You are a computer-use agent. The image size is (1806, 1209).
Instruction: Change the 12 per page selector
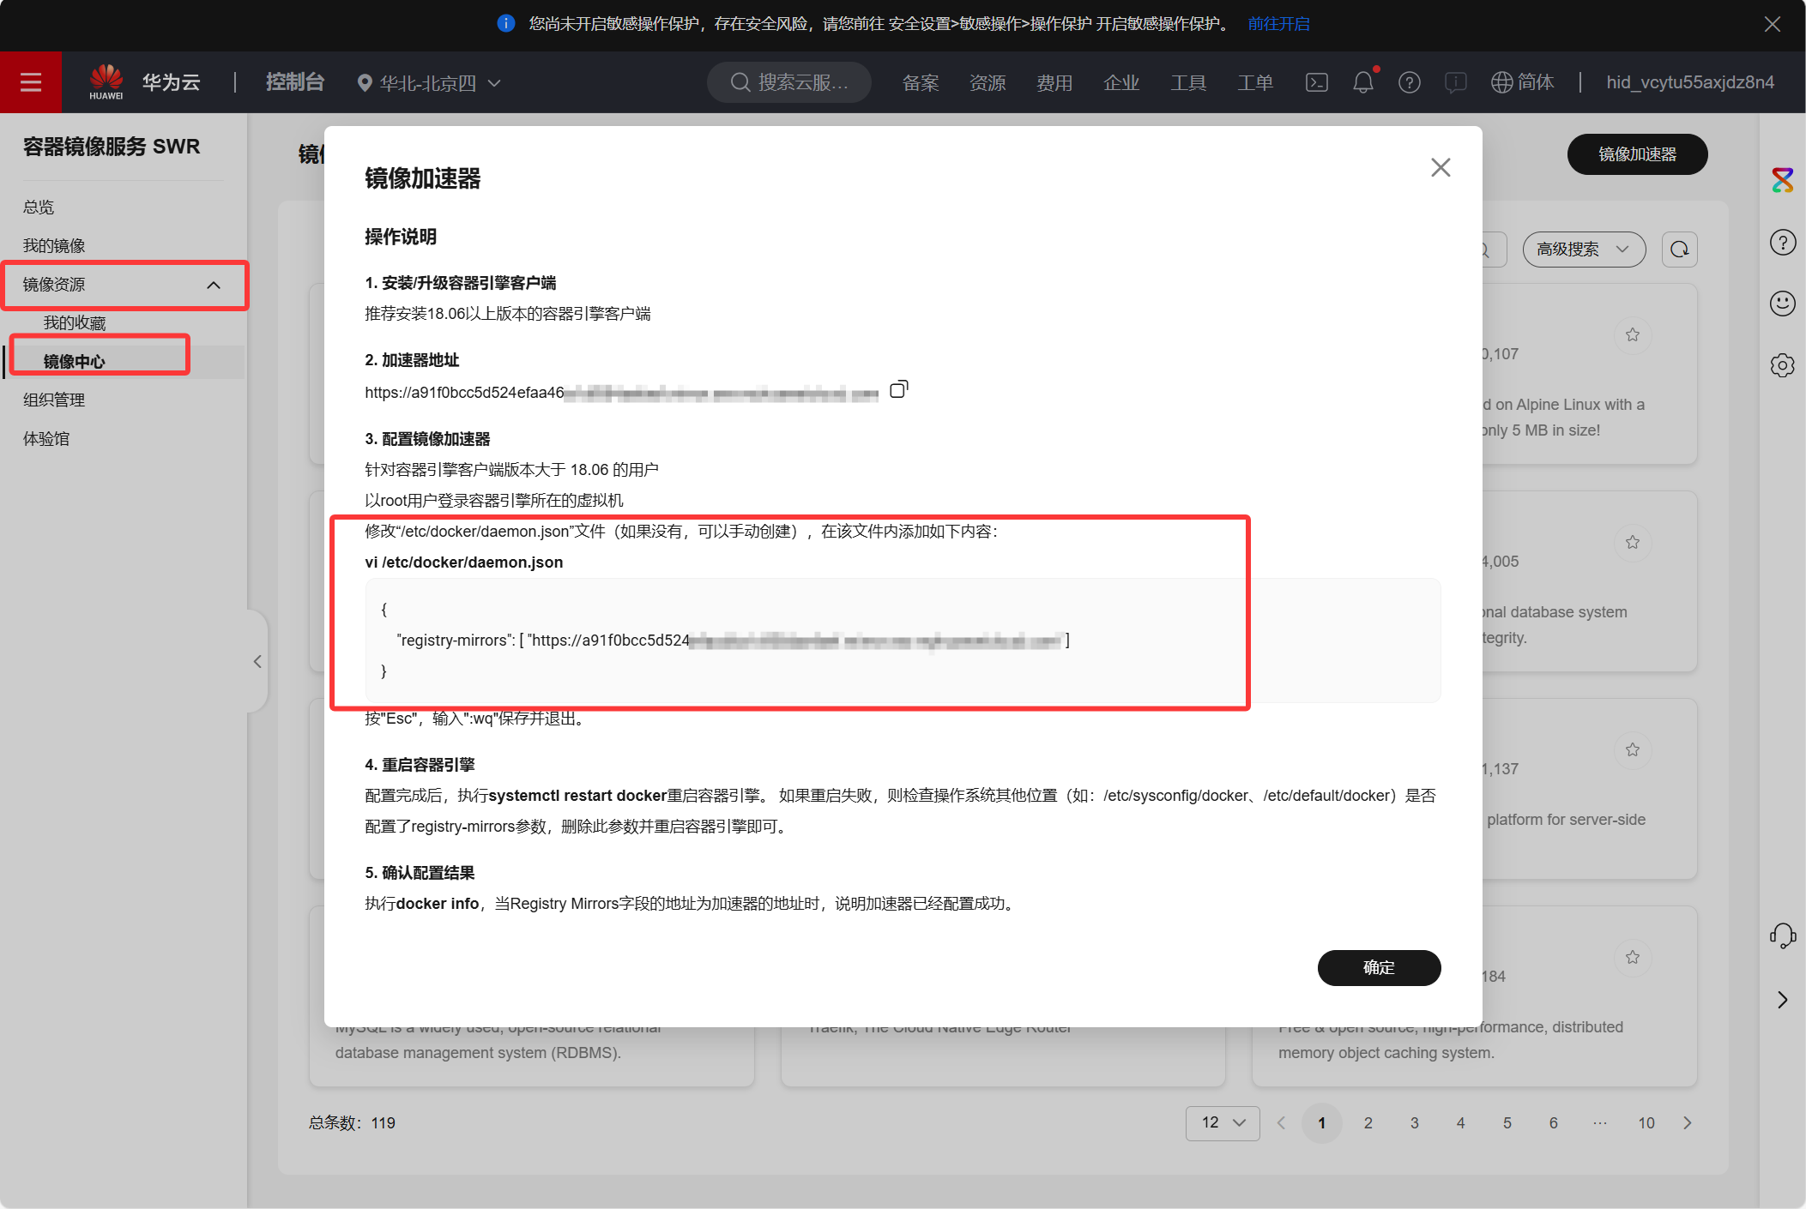pos(1222,1122)
